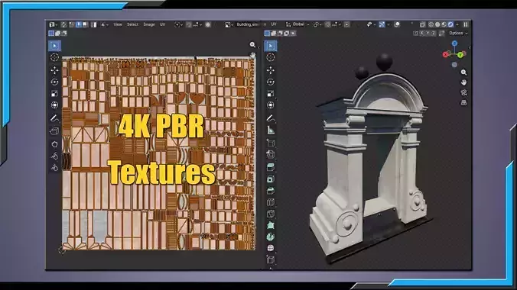
Task: Select the Rotate tool in UV editor
Action: point(54,82)
